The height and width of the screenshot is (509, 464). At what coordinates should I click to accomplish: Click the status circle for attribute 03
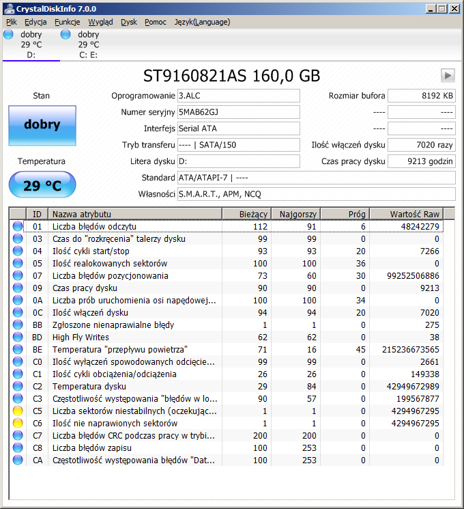tap(18, 238)
